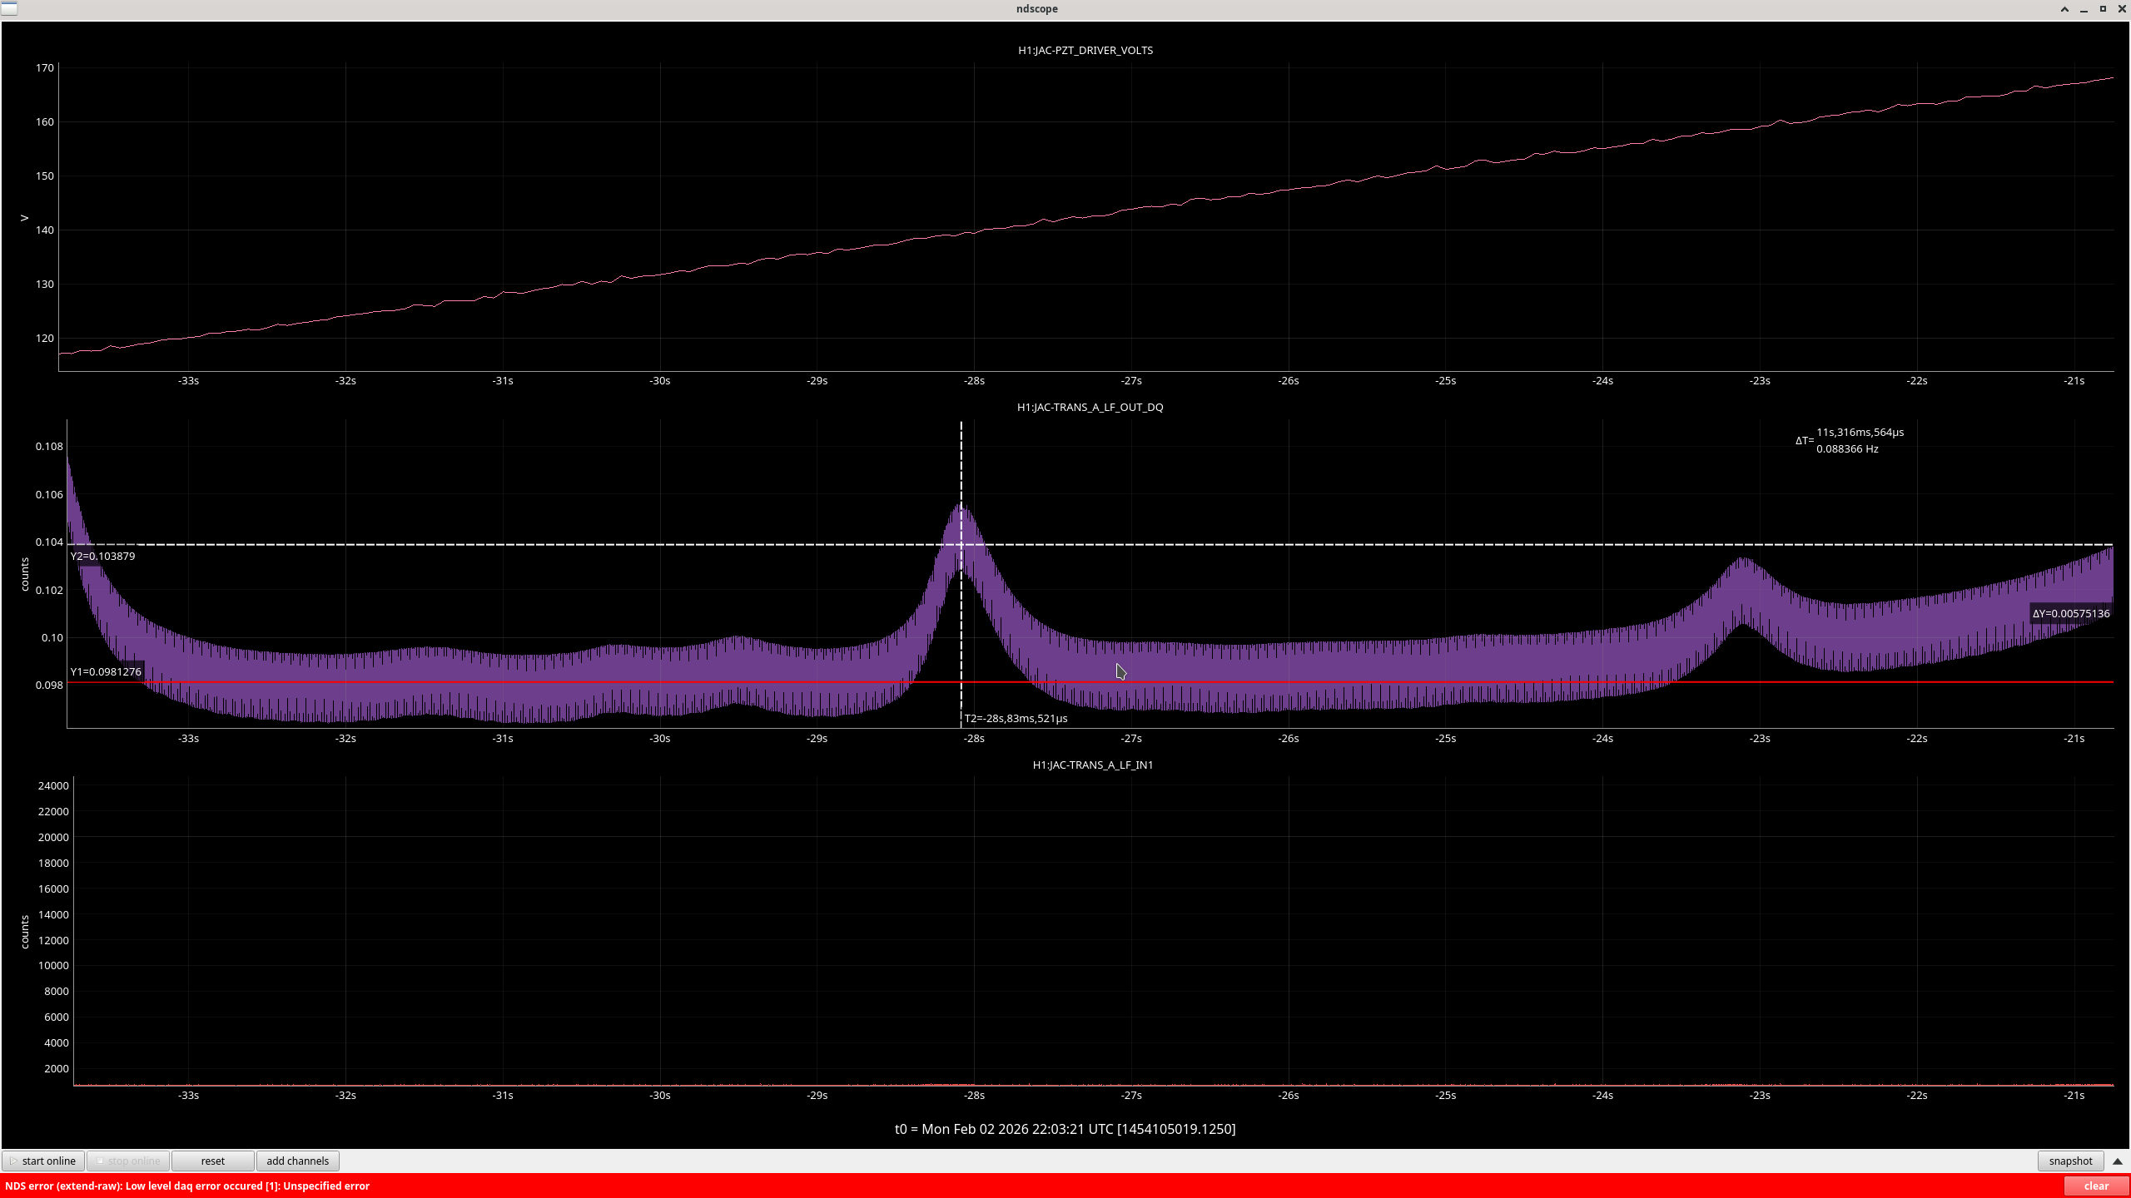
Task: Expand the arrow next to snapshot
Action: coord(2118,1161)
